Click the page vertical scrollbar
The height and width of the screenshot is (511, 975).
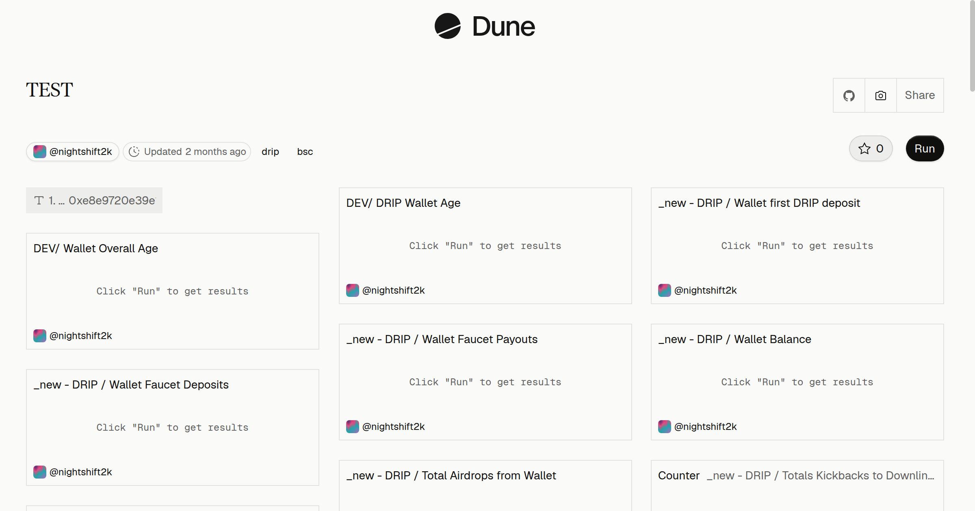click(x=972, y=46)
